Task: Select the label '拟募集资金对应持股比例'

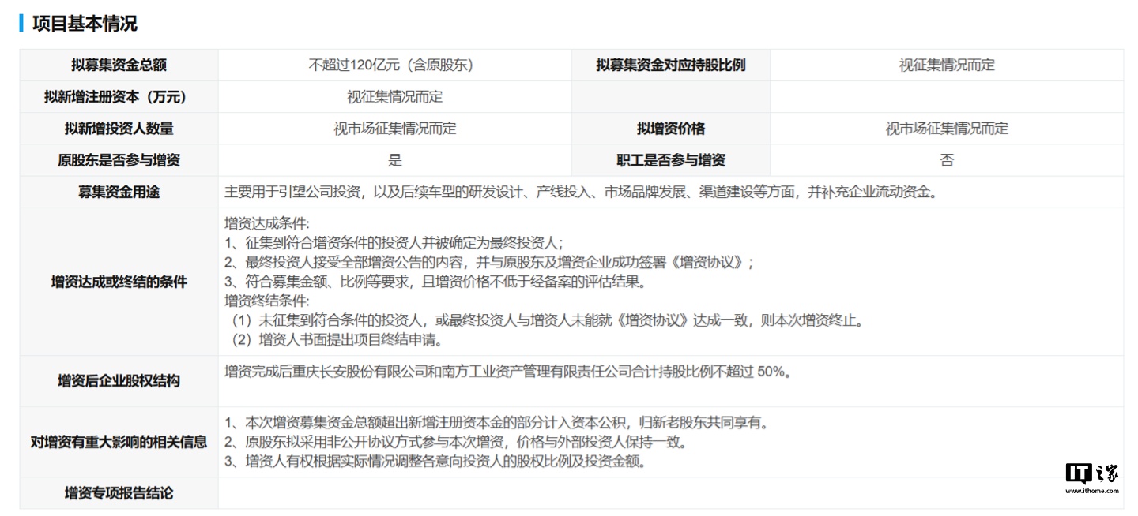Action: (671, 65)
